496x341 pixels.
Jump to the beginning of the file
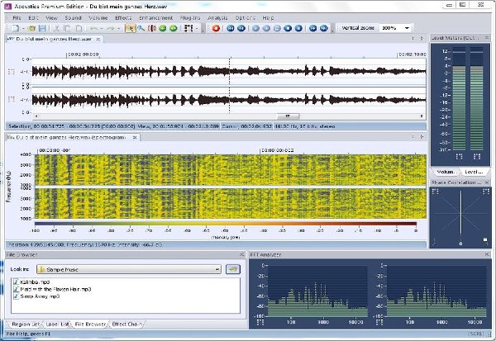[x=231, y=28]
